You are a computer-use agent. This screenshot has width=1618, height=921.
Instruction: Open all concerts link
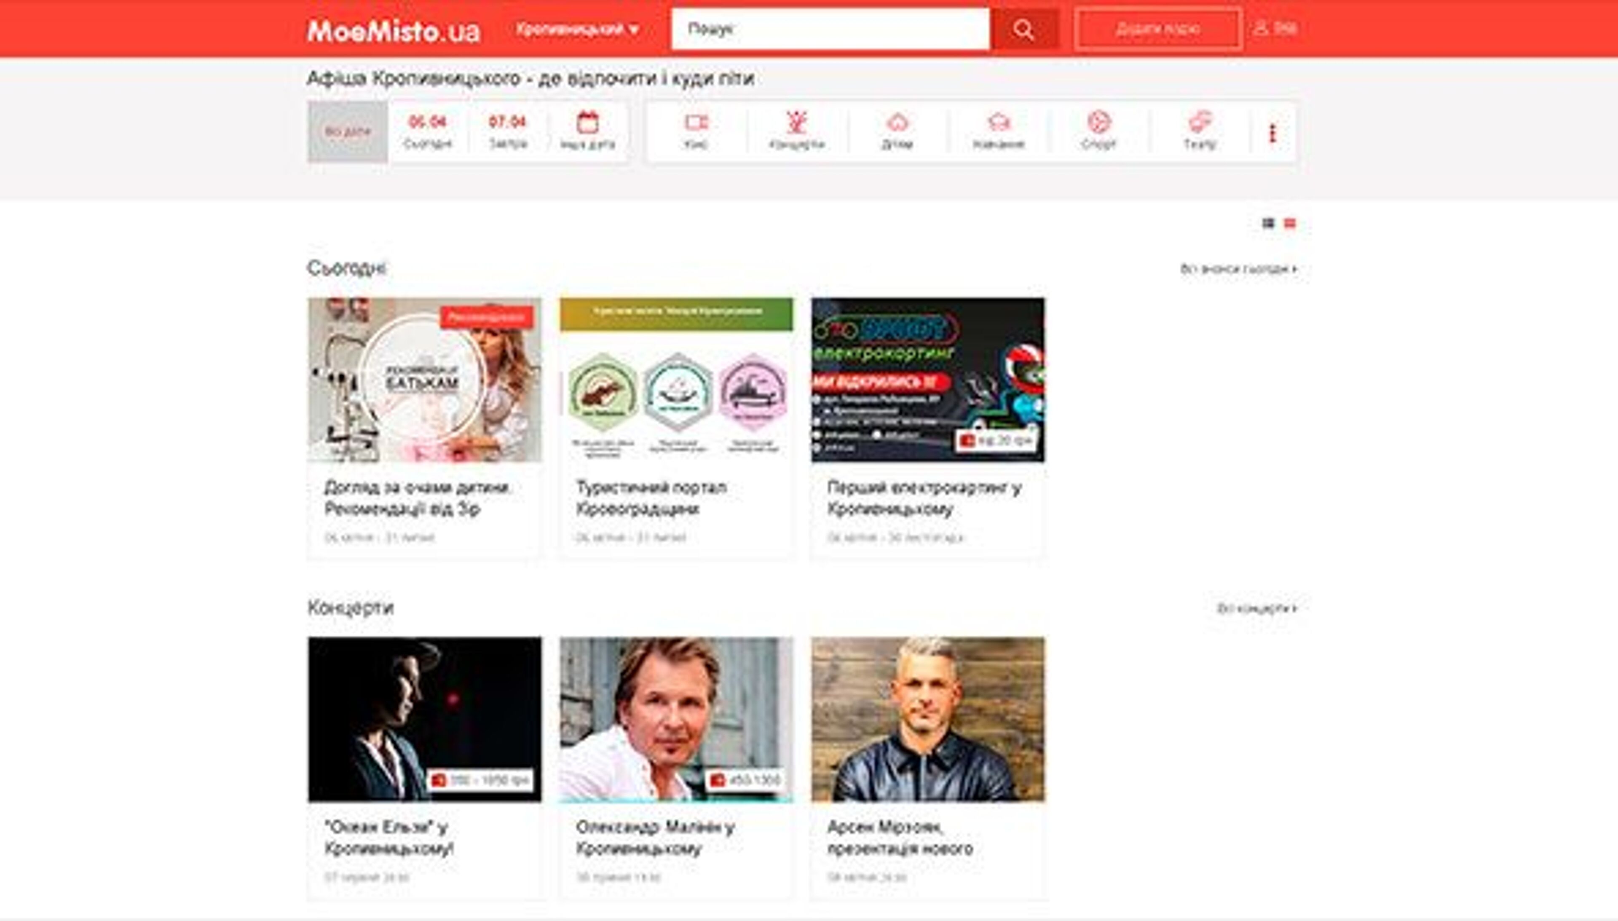(1256, 608)
